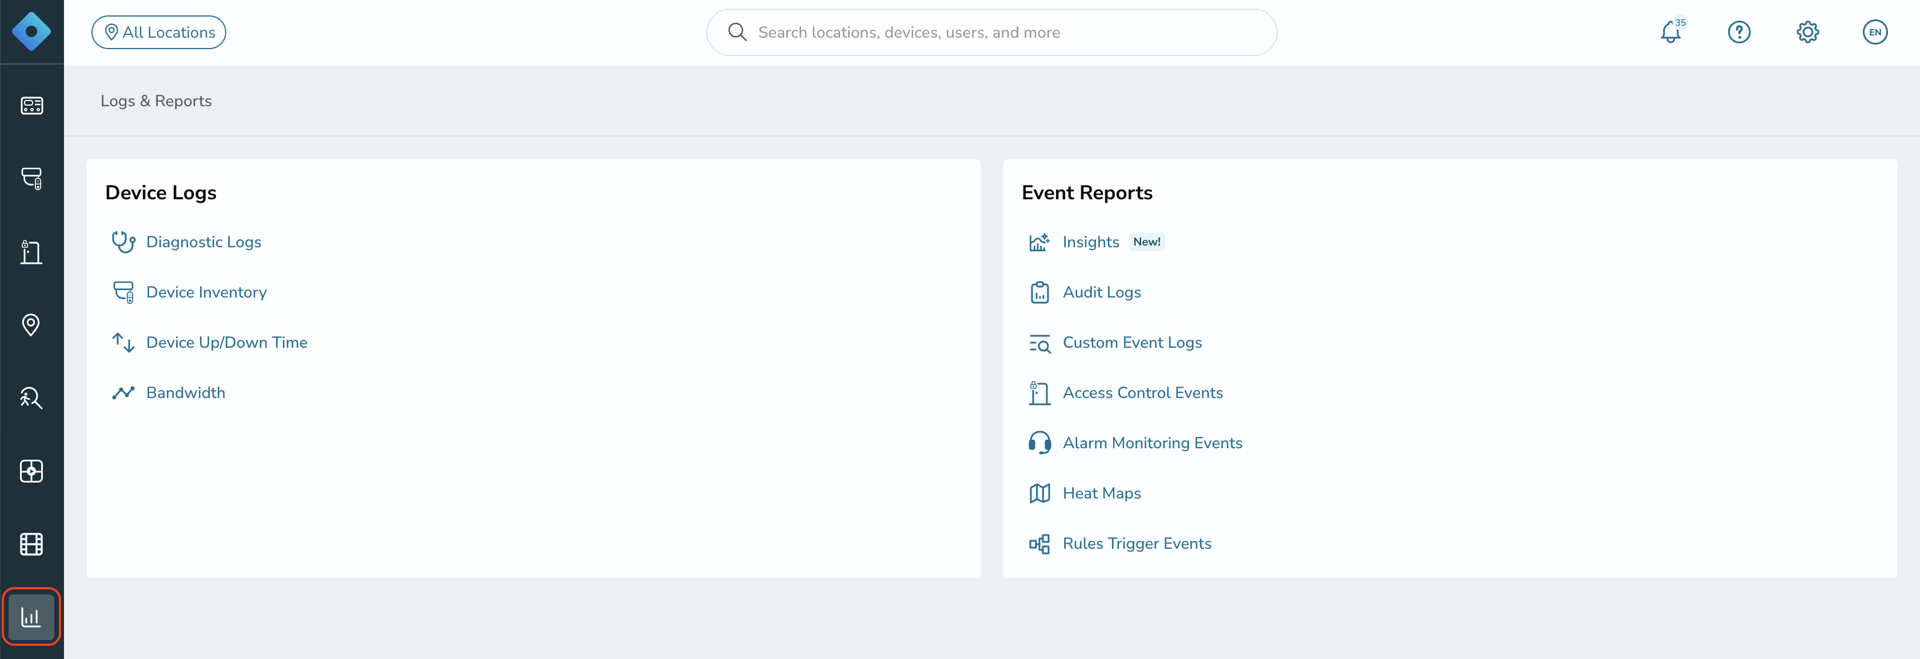Open the EN language selector

1874,32
